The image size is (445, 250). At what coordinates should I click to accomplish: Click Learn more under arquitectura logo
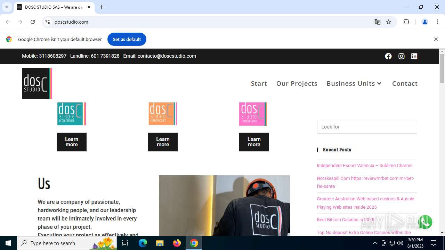point(72,142)
